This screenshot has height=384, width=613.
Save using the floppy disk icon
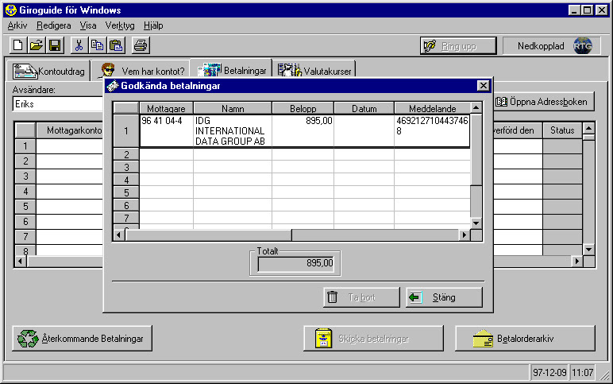coord(55,45)
